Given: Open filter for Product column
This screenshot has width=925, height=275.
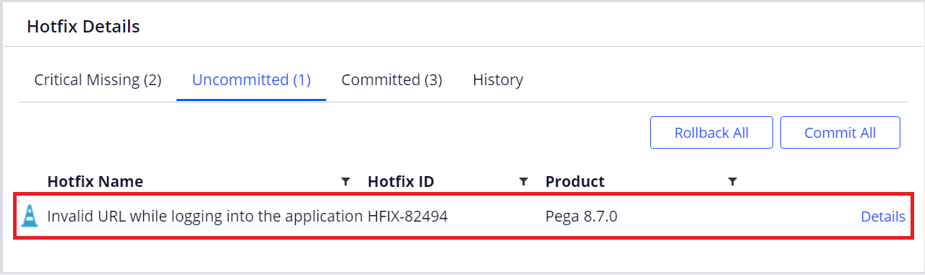Looking at the screenshot, I should click(733, 181).
